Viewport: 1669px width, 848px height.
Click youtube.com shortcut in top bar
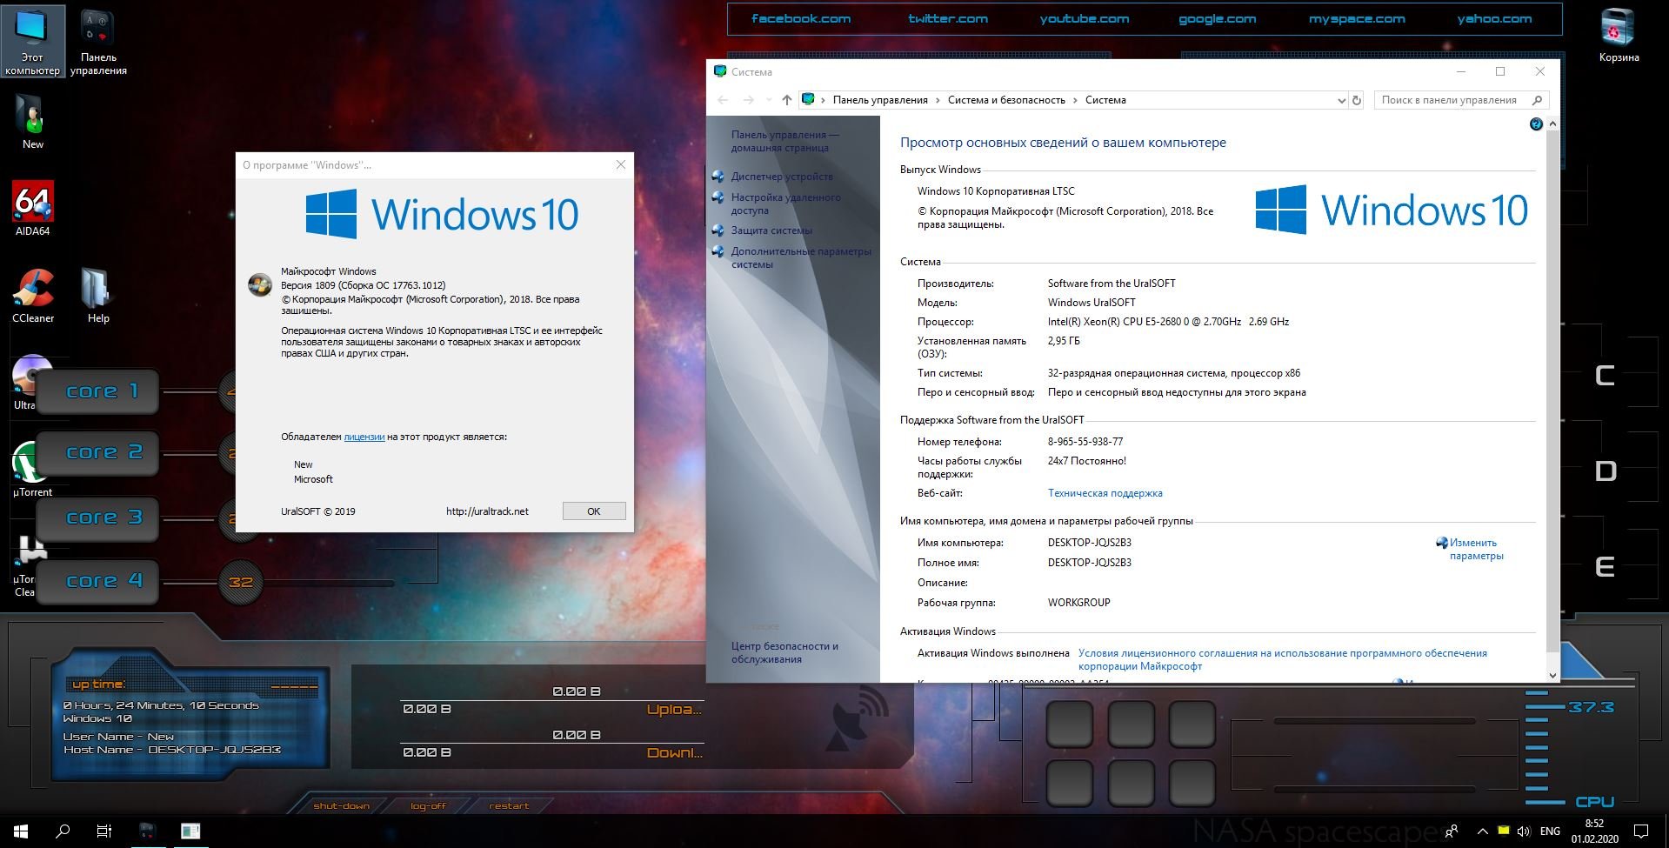click(x=1085, y=18)
